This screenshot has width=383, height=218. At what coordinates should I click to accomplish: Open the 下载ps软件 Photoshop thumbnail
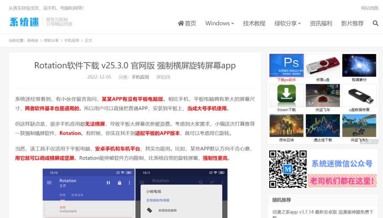pyautogui.click(x=286, y=65)
